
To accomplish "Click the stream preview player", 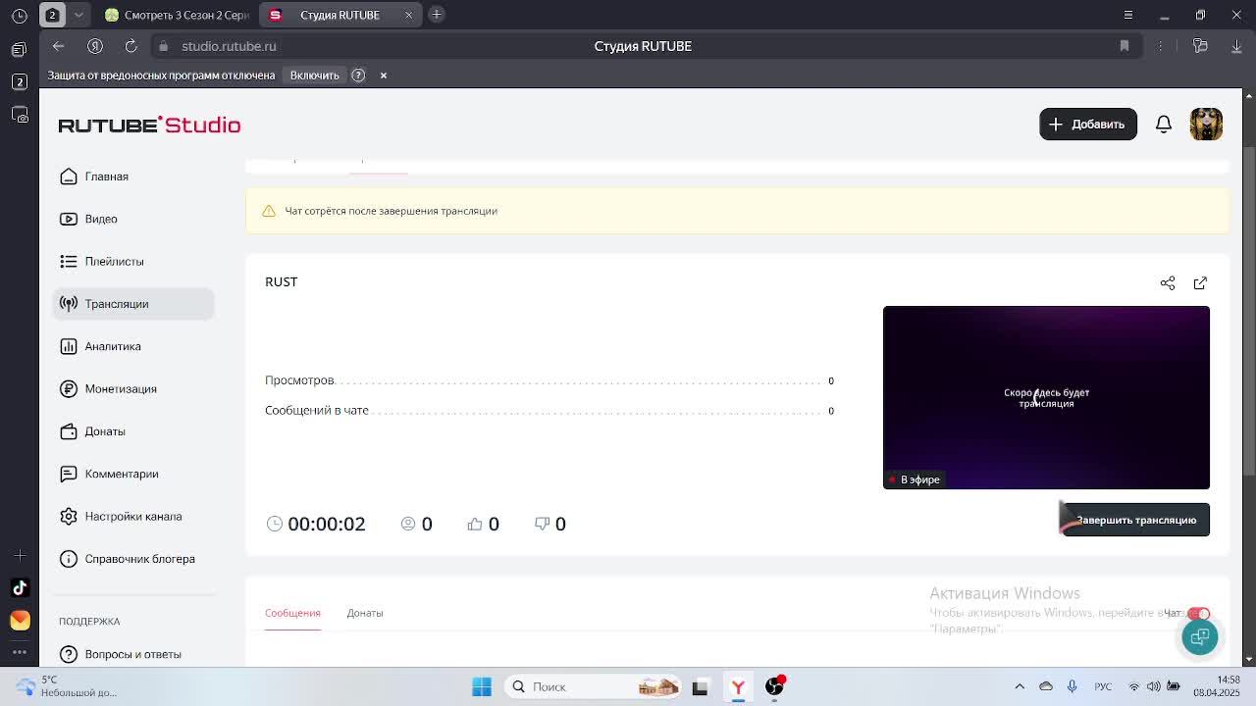I will click(x=1046, y=397).
